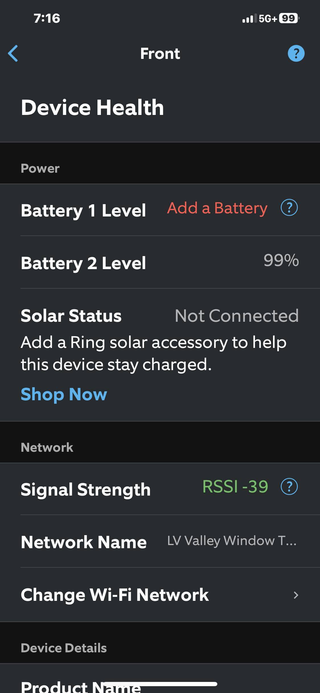Image resolution: width=320 pixels, height=693 pixels.
Task: Tap the phone battery indicator showing 99
Action: click(x=288, y=18)
